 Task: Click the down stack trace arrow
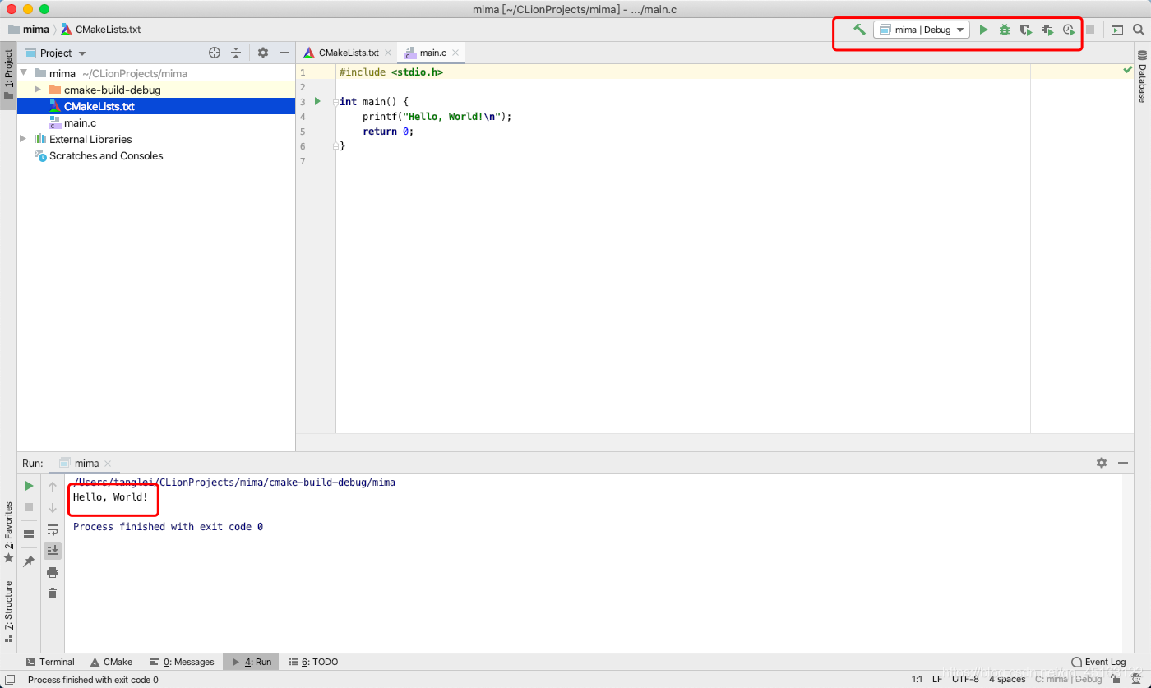[53, 507]
